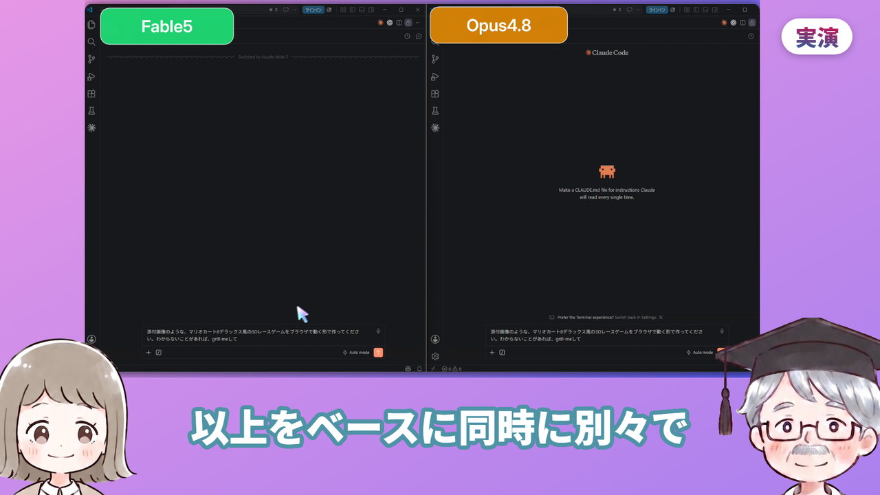This screenshot has width=880, height=495.
Task: Click microphone icon in left prompt box
Action: (378, 331)
